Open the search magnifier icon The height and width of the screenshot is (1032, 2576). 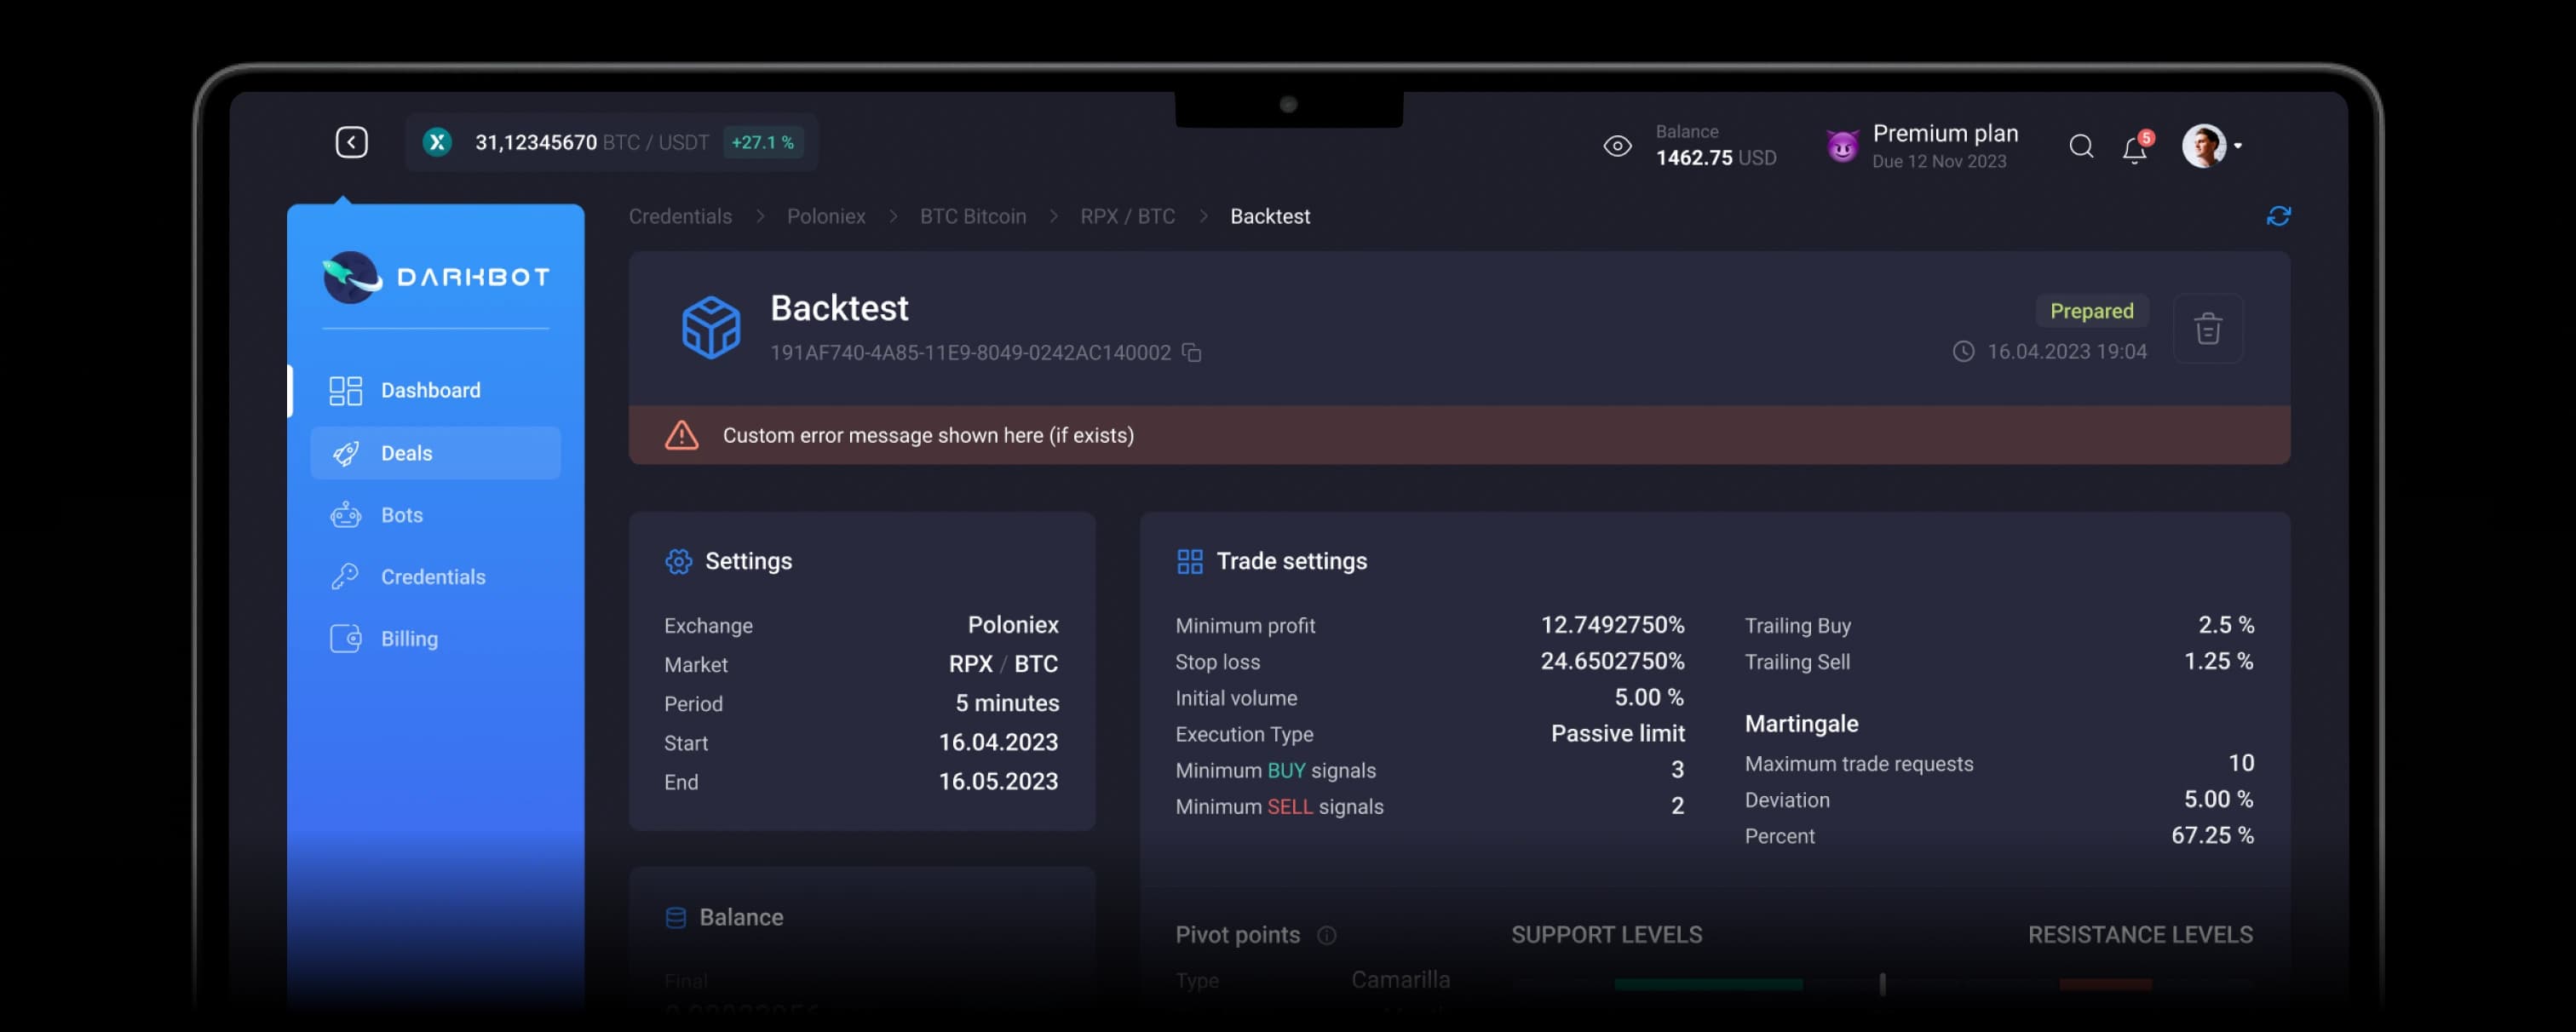pyautogui.click(x=2081, y=146)
